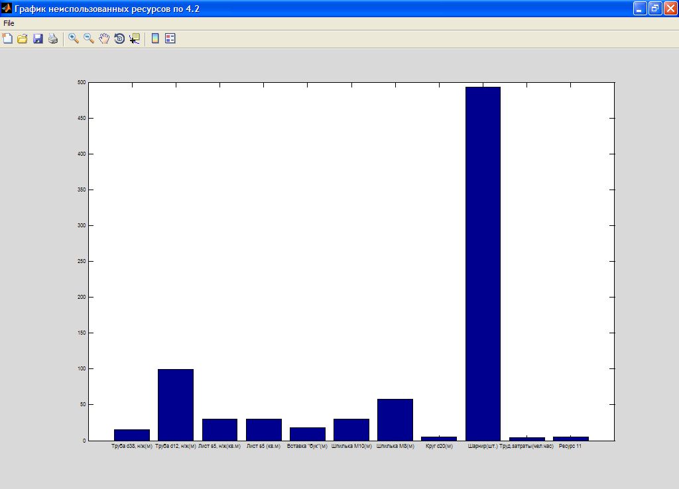Viewport: 679px width, 489px height.
Task: Print the figure with the printer icon
Action: 53,38
